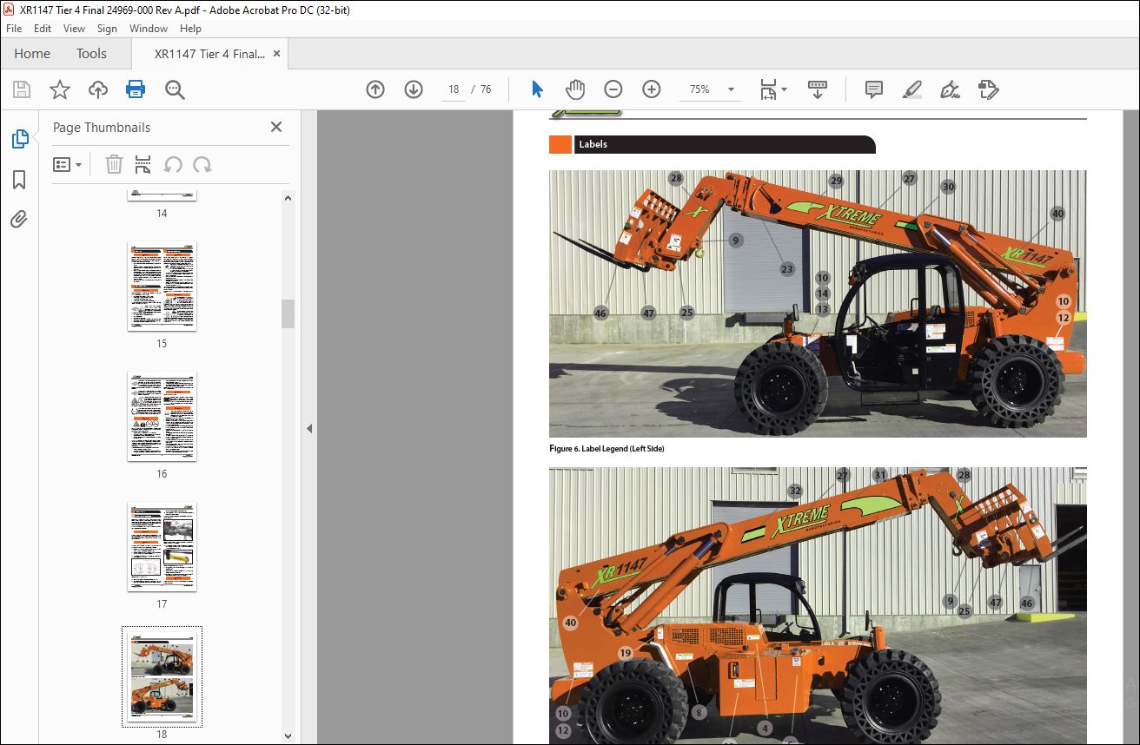Close the XR1147 document tab
Image resolution: width=1140 pixels, height=745 pixels.
tap(277, 54)
